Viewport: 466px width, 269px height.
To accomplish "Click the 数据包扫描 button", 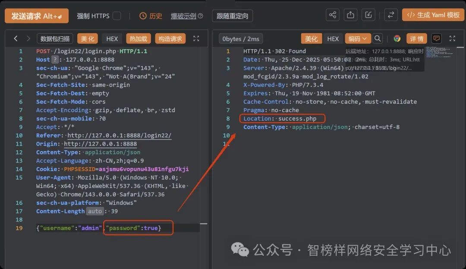I will pos(55,38).
